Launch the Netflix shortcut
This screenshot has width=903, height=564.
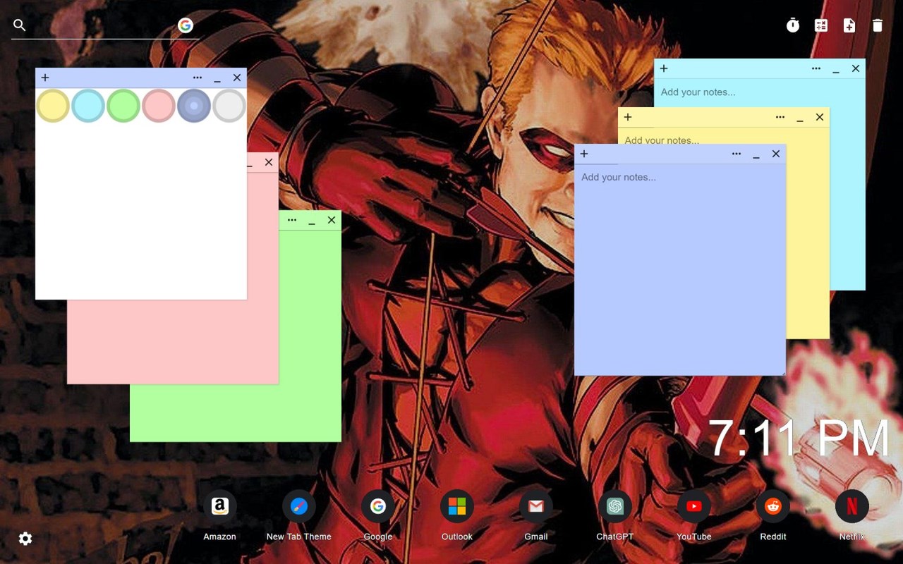[852, 506]
